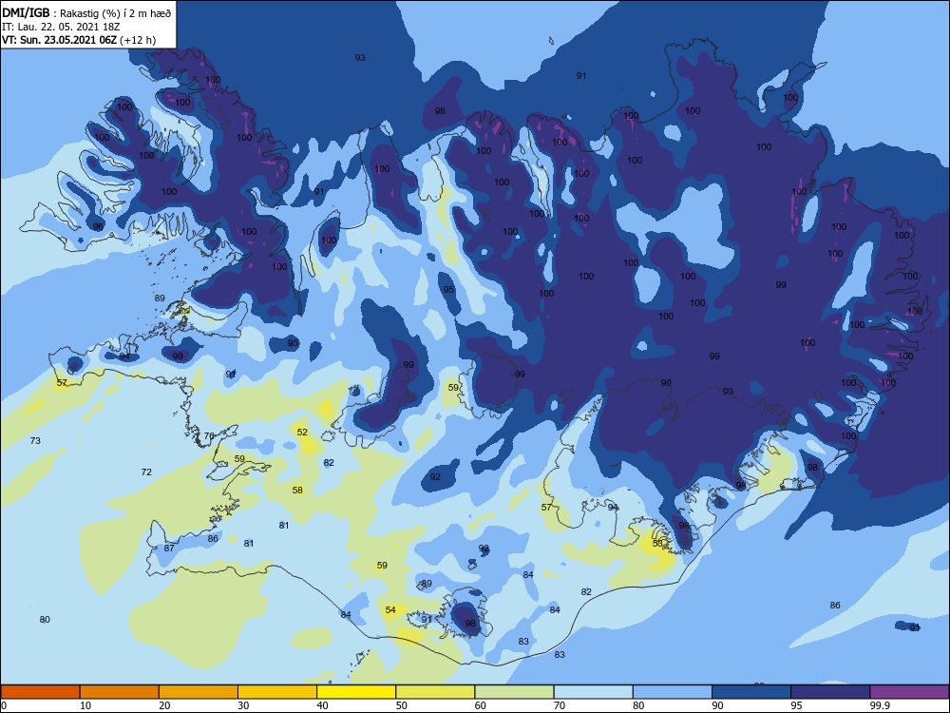Click the dark orange 0–10 legend swatch

click(40, 692)
